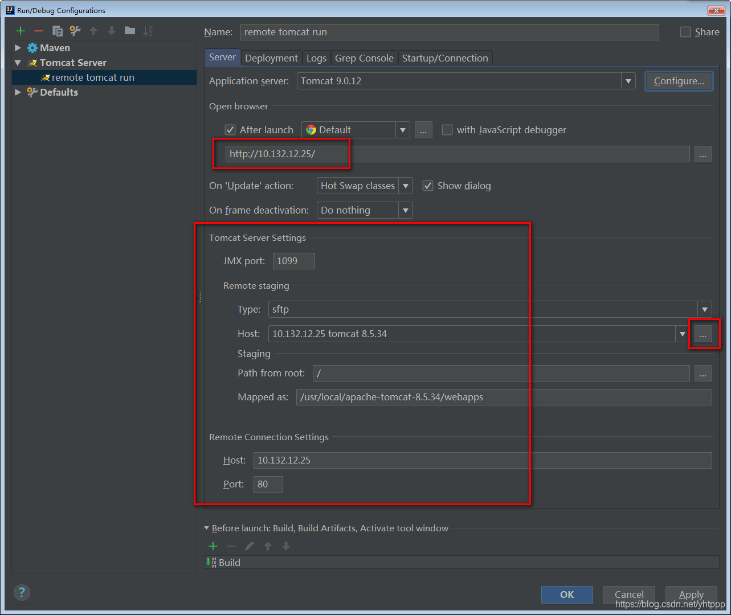Click the Cancel button
The width and height of the screenshot is (731, 615).
coord(629,594)
